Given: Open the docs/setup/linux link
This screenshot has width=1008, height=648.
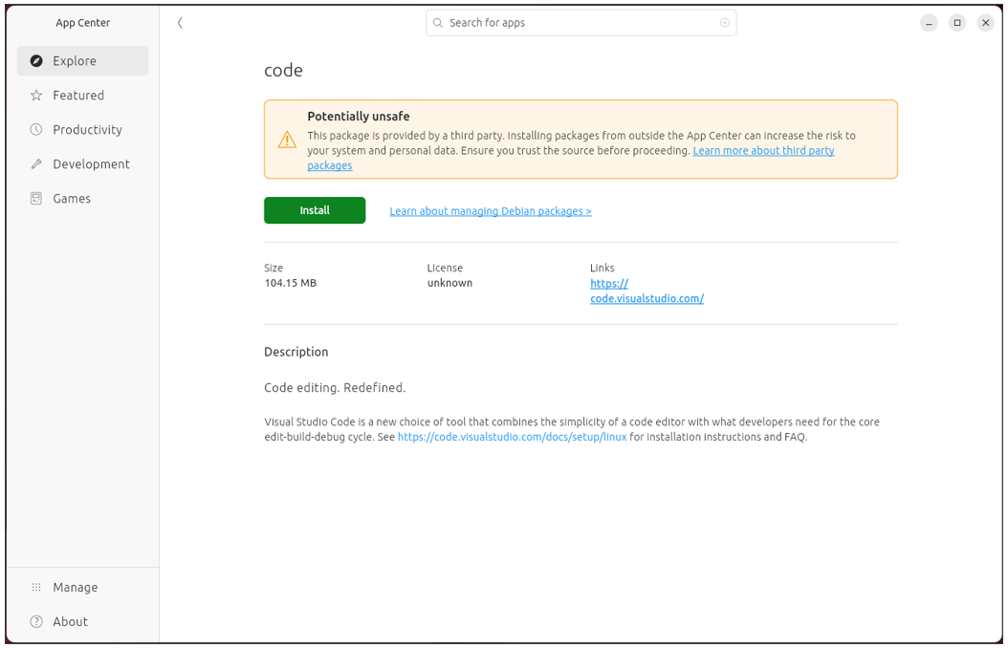Looking at the screenshot, I should (x=513, y=438).
